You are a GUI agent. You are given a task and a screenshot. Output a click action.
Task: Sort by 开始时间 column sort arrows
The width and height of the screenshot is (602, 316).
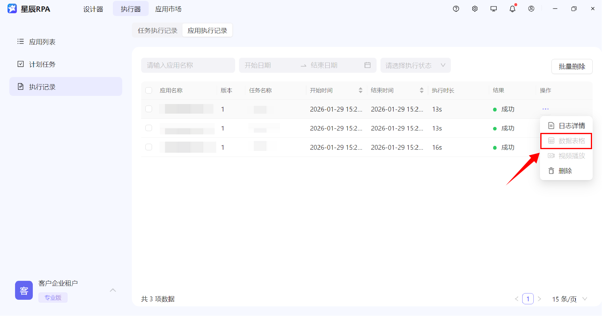pos(360,91)
